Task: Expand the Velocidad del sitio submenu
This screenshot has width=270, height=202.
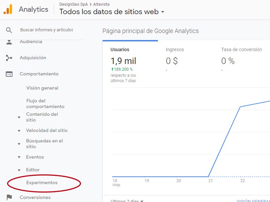Action: [x=20, y=130]
